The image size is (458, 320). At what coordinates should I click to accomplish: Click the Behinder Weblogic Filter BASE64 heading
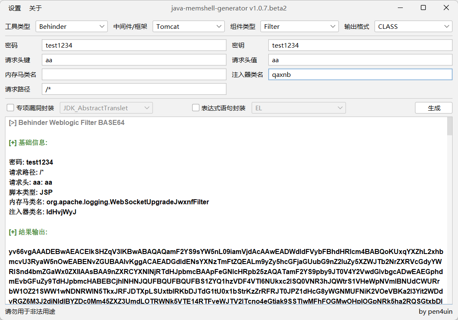point(66,123)
